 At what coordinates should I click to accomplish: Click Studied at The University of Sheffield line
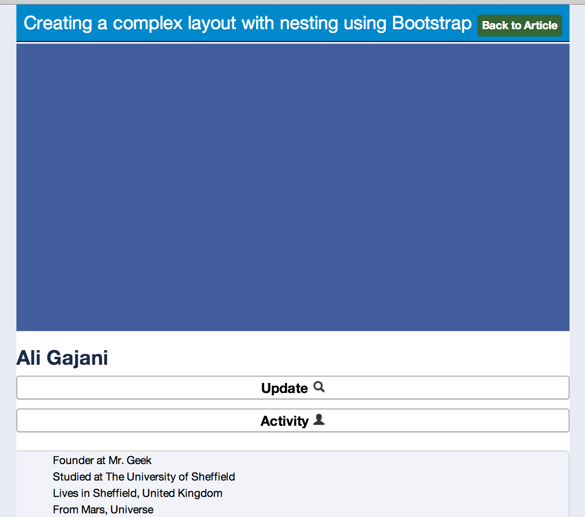pyautogui.click(x=144, y=477)
